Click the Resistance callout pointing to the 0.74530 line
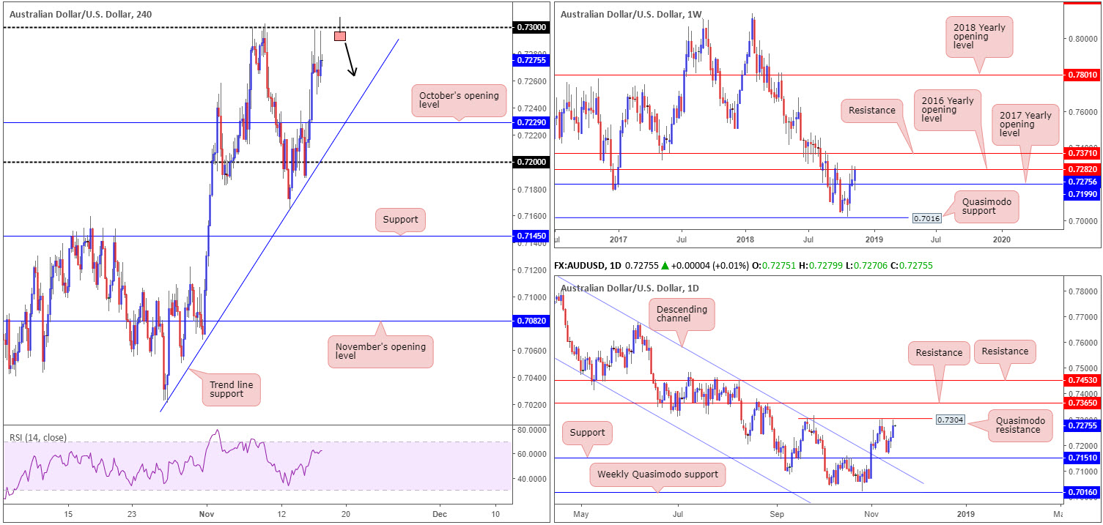The image size is (1103, 525). coord(1005,351)
